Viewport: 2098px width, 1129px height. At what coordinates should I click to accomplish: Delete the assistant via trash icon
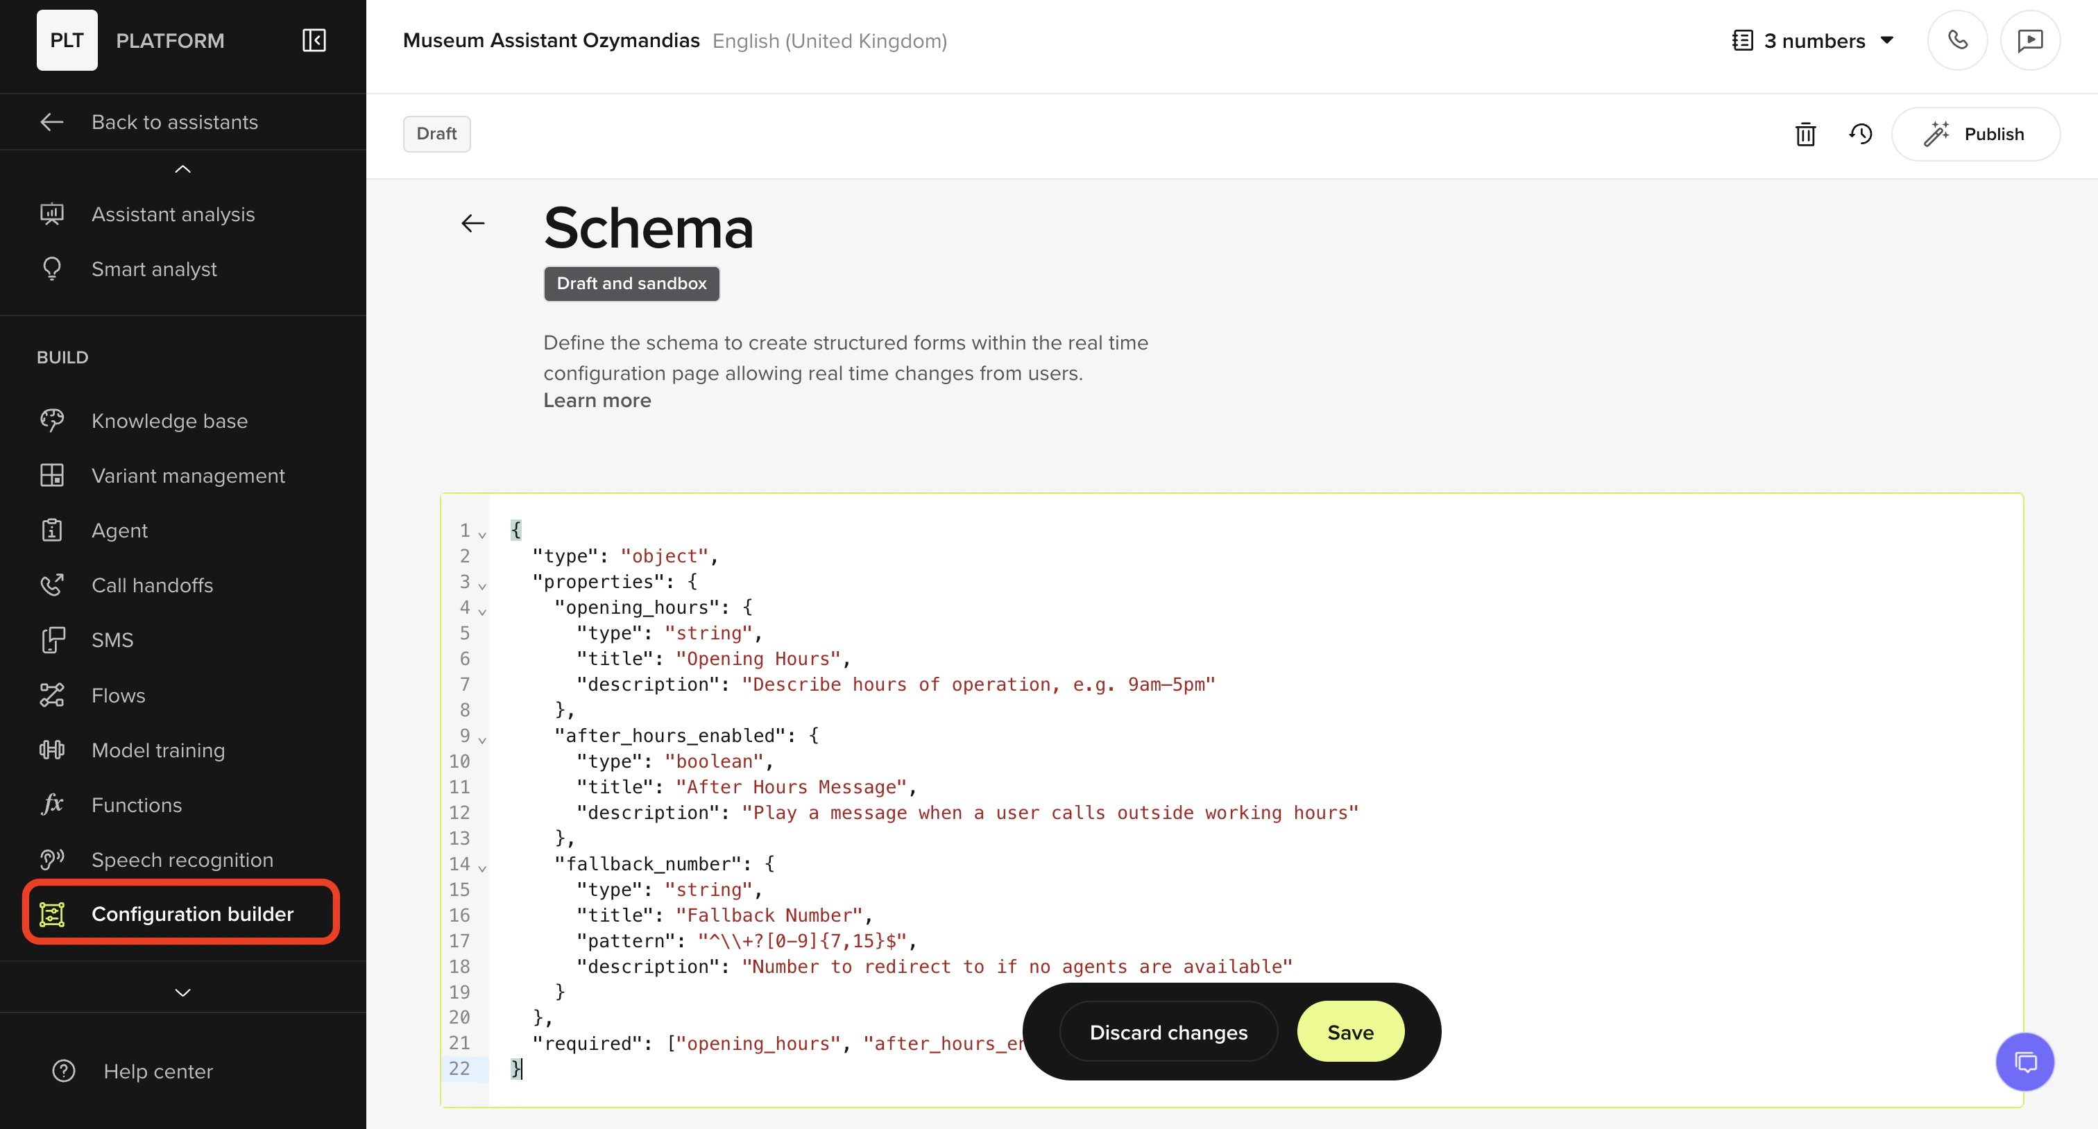1806,135
